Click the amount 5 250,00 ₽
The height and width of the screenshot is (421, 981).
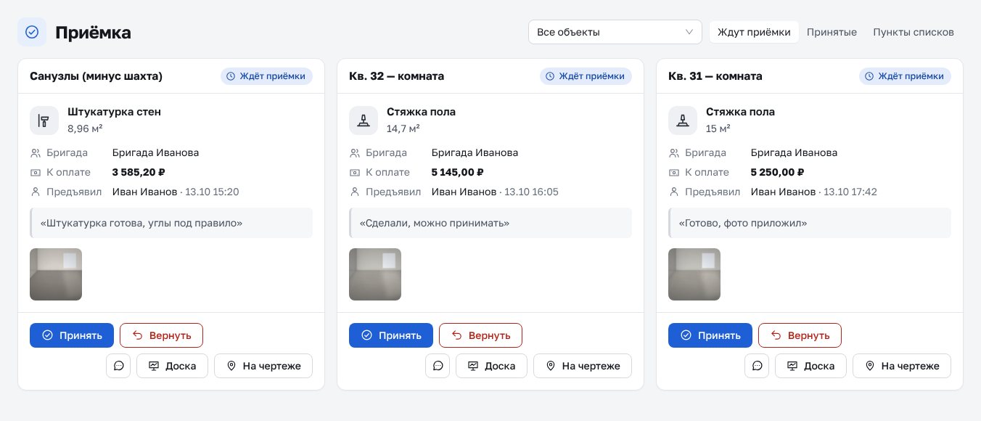pyautogui.click(x=778, y=173)
